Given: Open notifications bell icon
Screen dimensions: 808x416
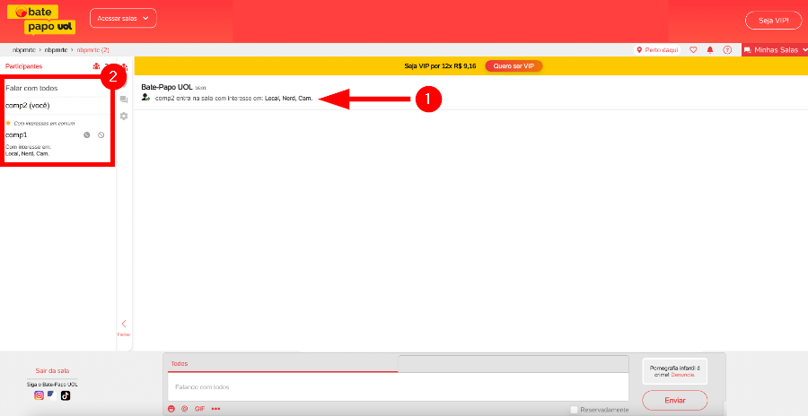Looking at the screenshot, I should click(x=710, y=50).
